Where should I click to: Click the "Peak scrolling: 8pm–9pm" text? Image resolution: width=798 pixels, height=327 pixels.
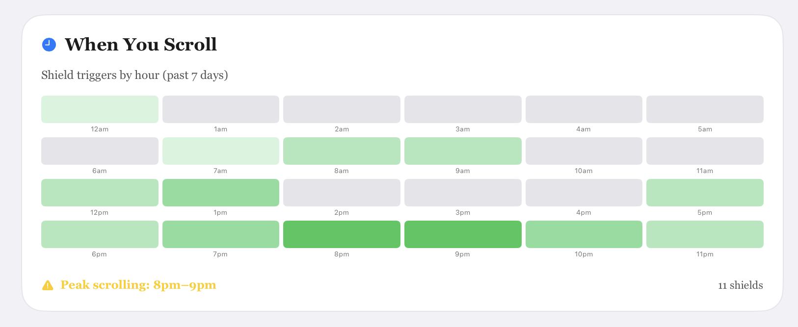[x=138, y=285]
